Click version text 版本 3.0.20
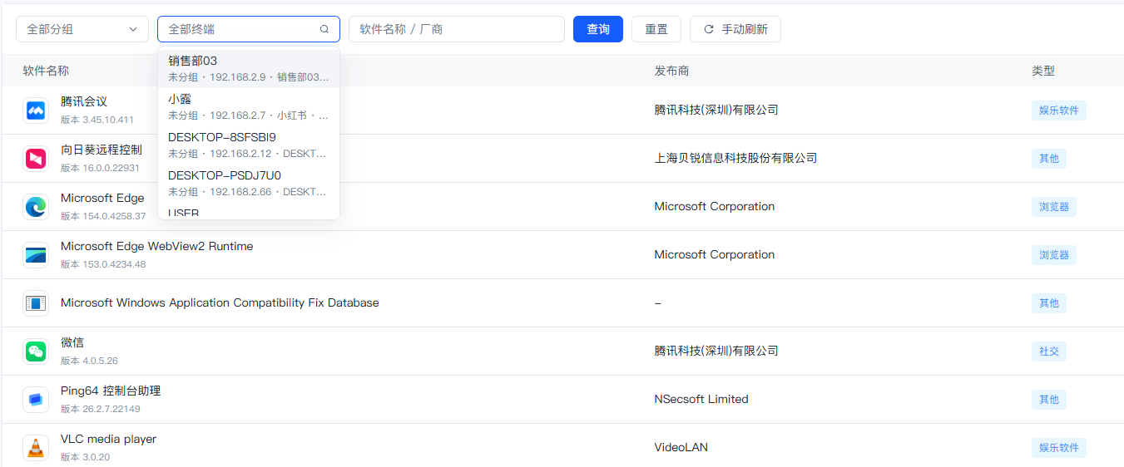 tap(86, 457)
